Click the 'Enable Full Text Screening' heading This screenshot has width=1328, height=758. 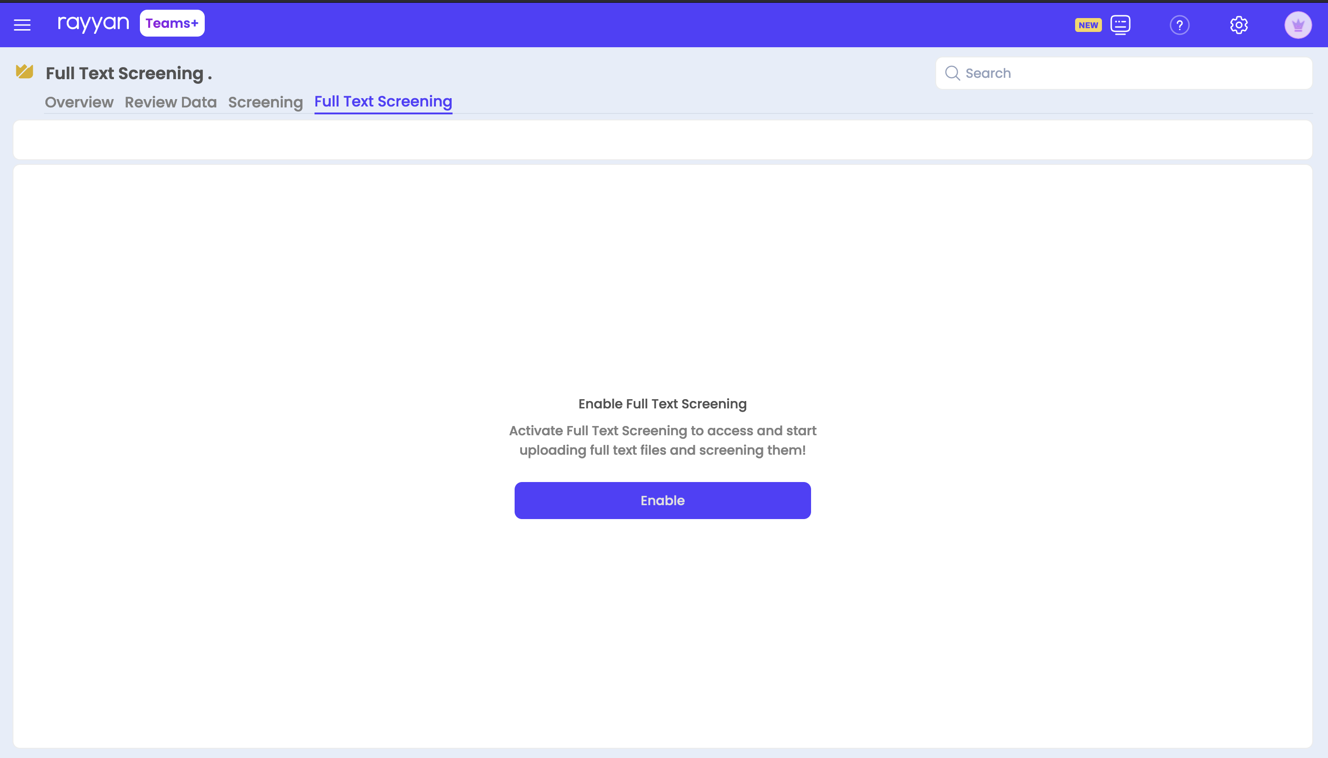click(662, 403)
